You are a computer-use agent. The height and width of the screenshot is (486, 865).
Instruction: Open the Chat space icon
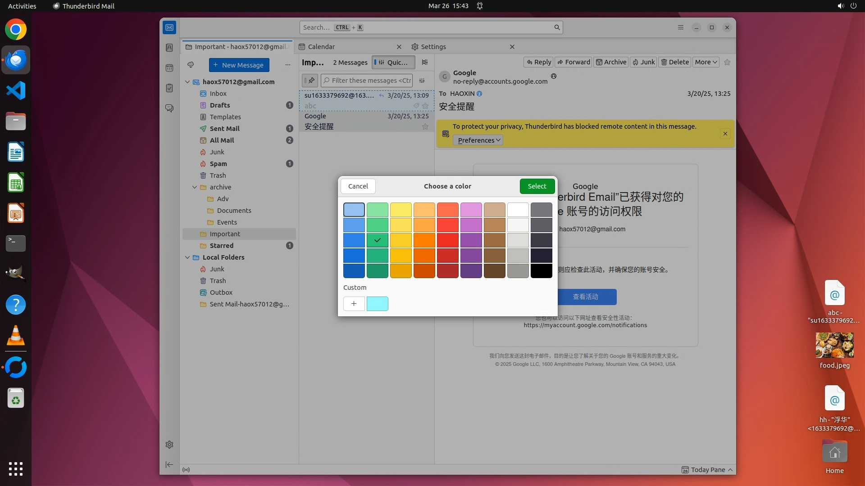(169, 108)
